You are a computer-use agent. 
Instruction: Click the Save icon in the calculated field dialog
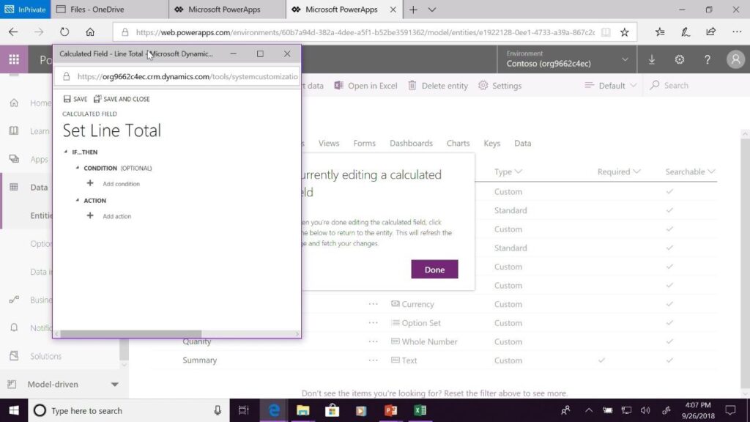76,98
